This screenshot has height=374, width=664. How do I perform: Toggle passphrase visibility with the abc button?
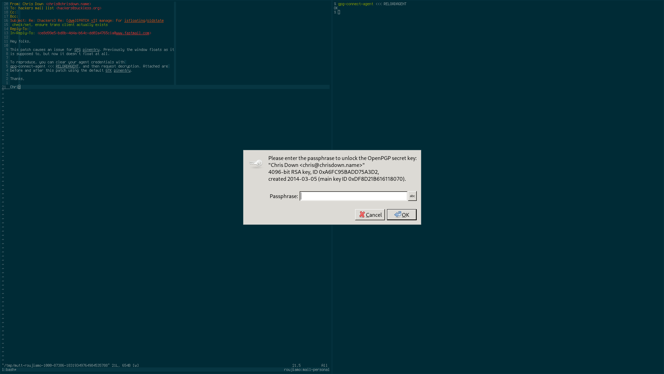(412, 196)
